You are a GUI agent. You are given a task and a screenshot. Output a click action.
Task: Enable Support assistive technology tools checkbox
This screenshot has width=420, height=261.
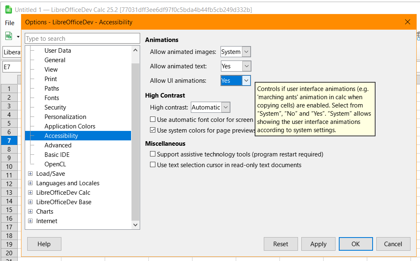point(153,154)
